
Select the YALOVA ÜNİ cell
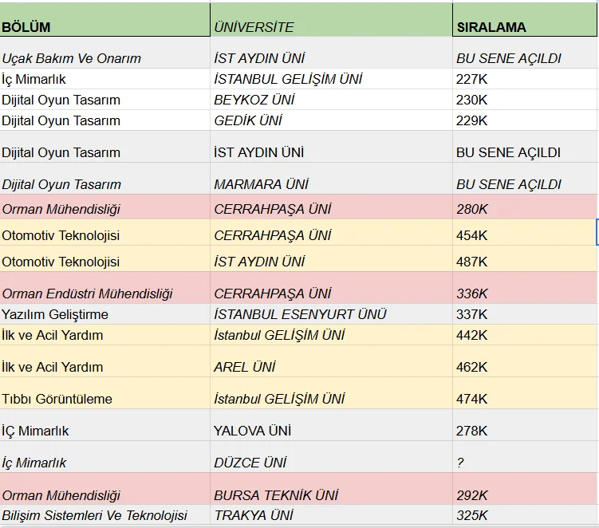click(x=331, y=425)
